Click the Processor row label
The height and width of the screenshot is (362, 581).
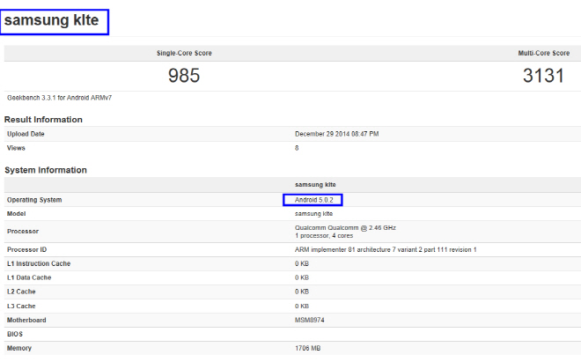[x=23, y=232]
